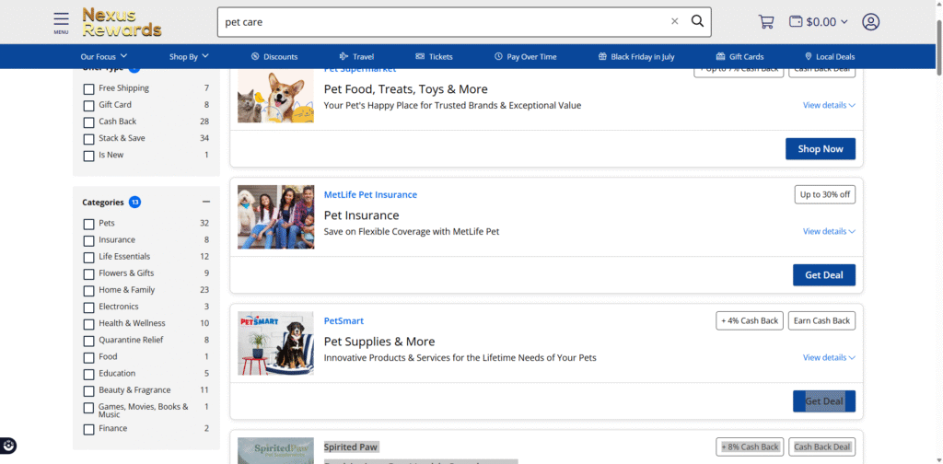Check Games, Movies, Books & Music
The height and width of the screenshot is (464, 943).
pyautogui.click(x=88, y=408)
